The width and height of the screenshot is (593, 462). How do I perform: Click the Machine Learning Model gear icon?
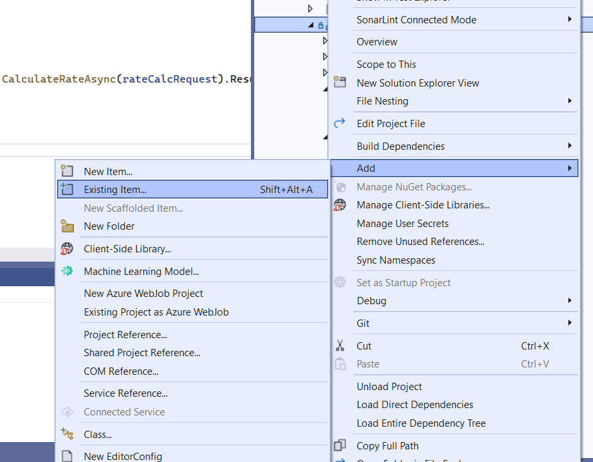pyautogui.click(x=67, y=271)
